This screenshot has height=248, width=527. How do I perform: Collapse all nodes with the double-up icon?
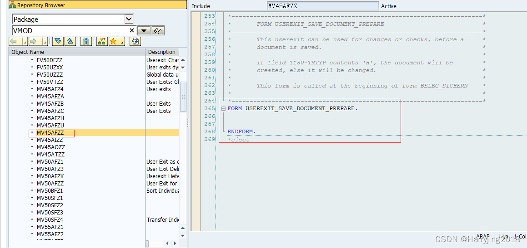[70, 41]
